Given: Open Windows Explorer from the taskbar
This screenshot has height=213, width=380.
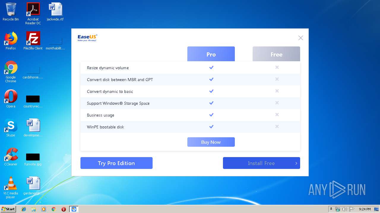Looking at the screenshot, I should pyautogui.click(x=34, y=209).
